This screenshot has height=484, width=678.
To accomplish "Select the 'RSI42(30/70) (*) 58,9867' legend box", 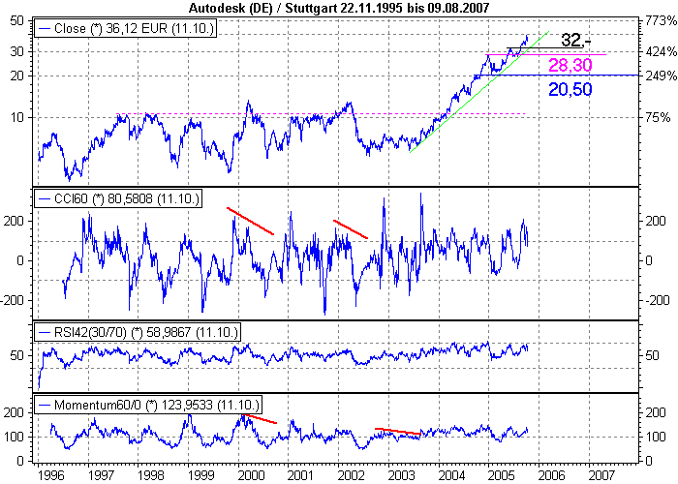I will [x=138, y=332].
